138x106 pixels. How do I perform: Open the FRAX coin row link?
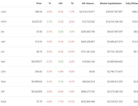3,82
